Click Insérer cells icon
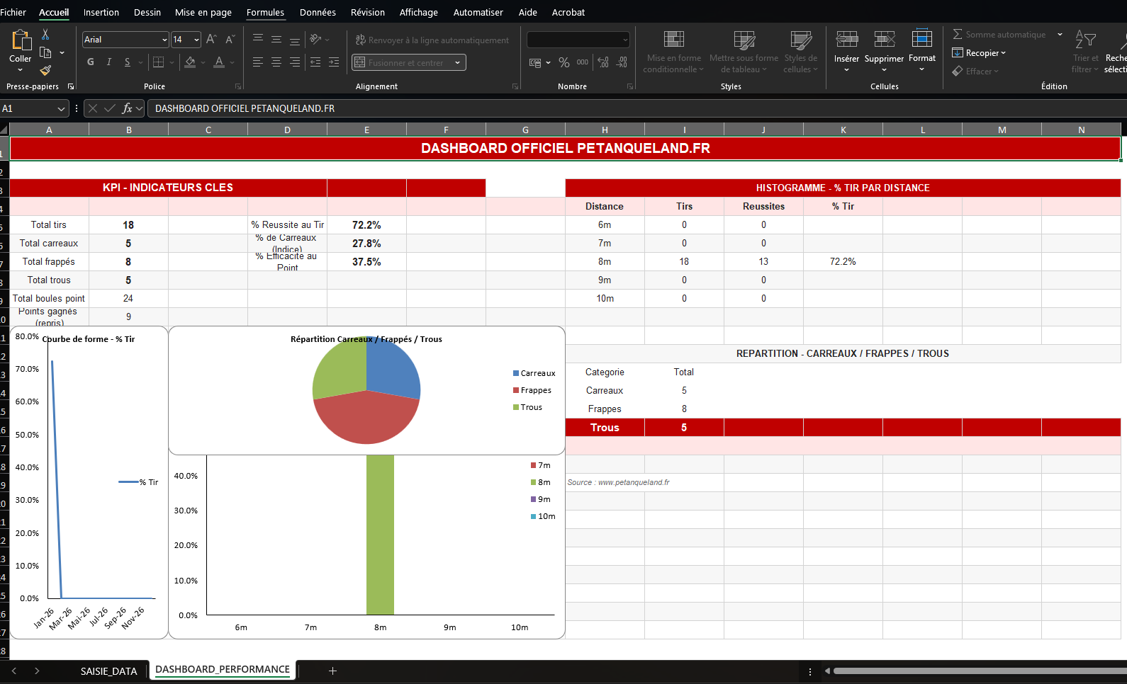 847,39
